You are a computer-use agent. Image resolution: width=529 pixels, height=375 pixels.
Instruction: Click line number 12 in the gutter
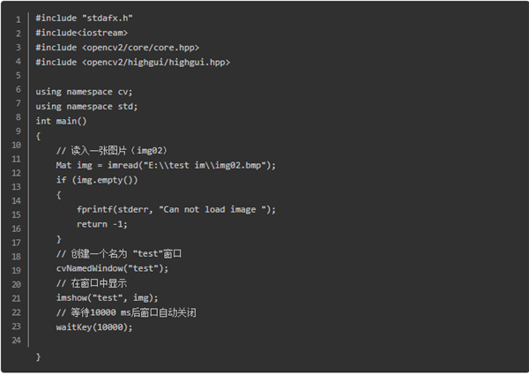18,172
